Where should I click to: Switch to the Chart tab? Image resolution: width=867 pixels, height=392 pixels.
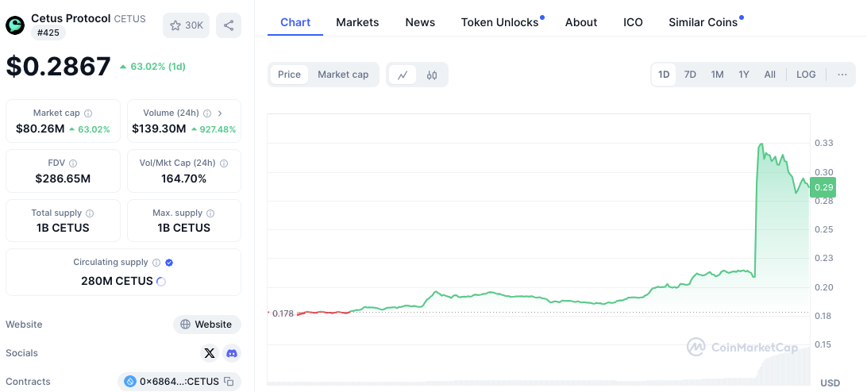[x=295, y=23]
